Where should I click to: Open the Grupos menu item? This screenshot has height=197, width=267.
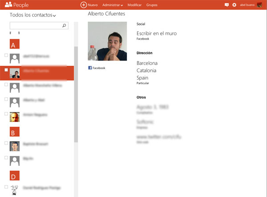coord(152,5)
